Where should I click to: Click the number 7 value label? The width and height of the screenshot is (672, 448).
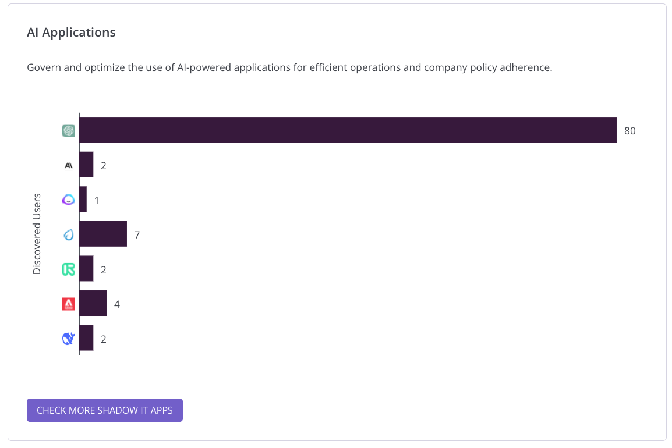(x=137, y=235)
